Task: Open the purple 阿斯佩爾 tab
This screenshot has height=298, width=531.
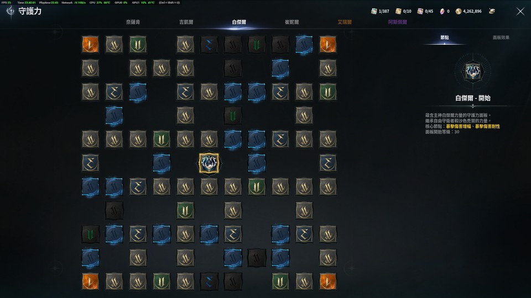Action: tap(398, 22)
